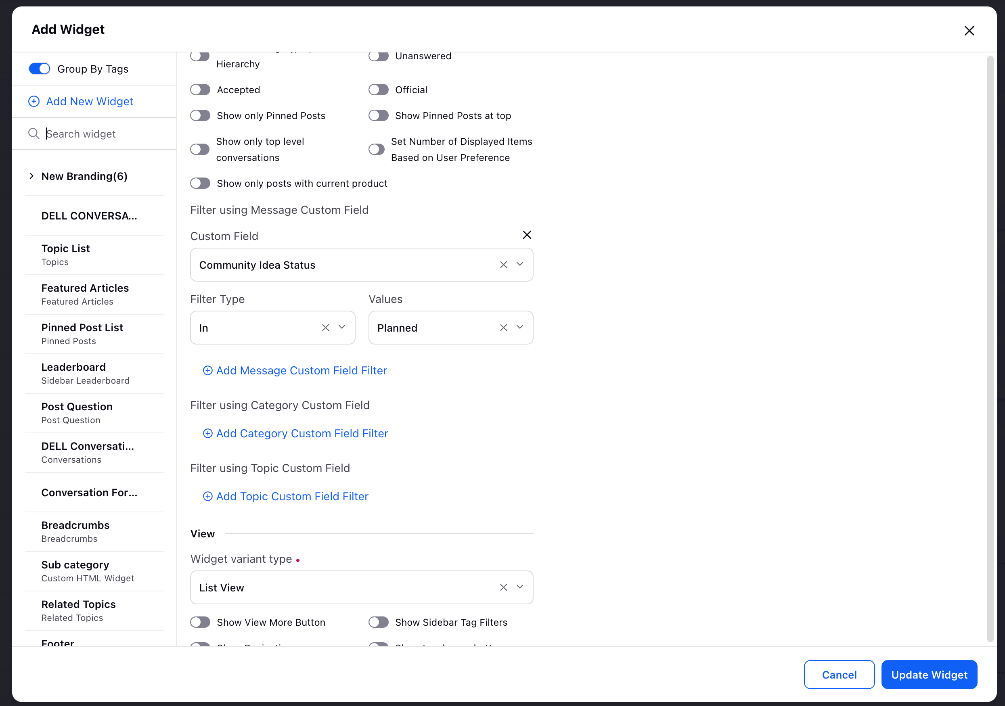Viewport: 1005px width, 706px height.
Task: Click the settings panel vertical scrollbar
Action: coord(990,349)
